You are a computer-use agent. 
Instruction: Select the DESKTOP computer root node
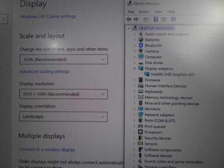(x=156, y=28)
